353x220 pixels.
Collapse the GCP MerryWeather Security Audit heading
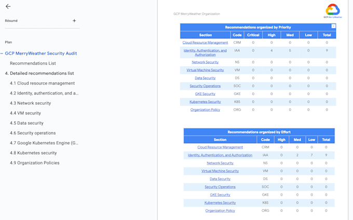pos(2,53)
